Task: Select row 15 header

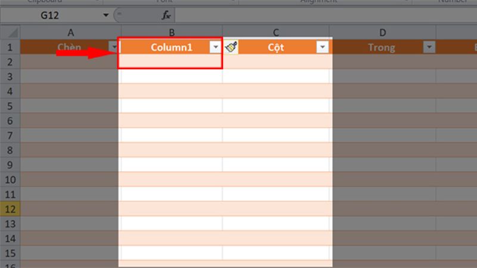Action: click(10, 253)
